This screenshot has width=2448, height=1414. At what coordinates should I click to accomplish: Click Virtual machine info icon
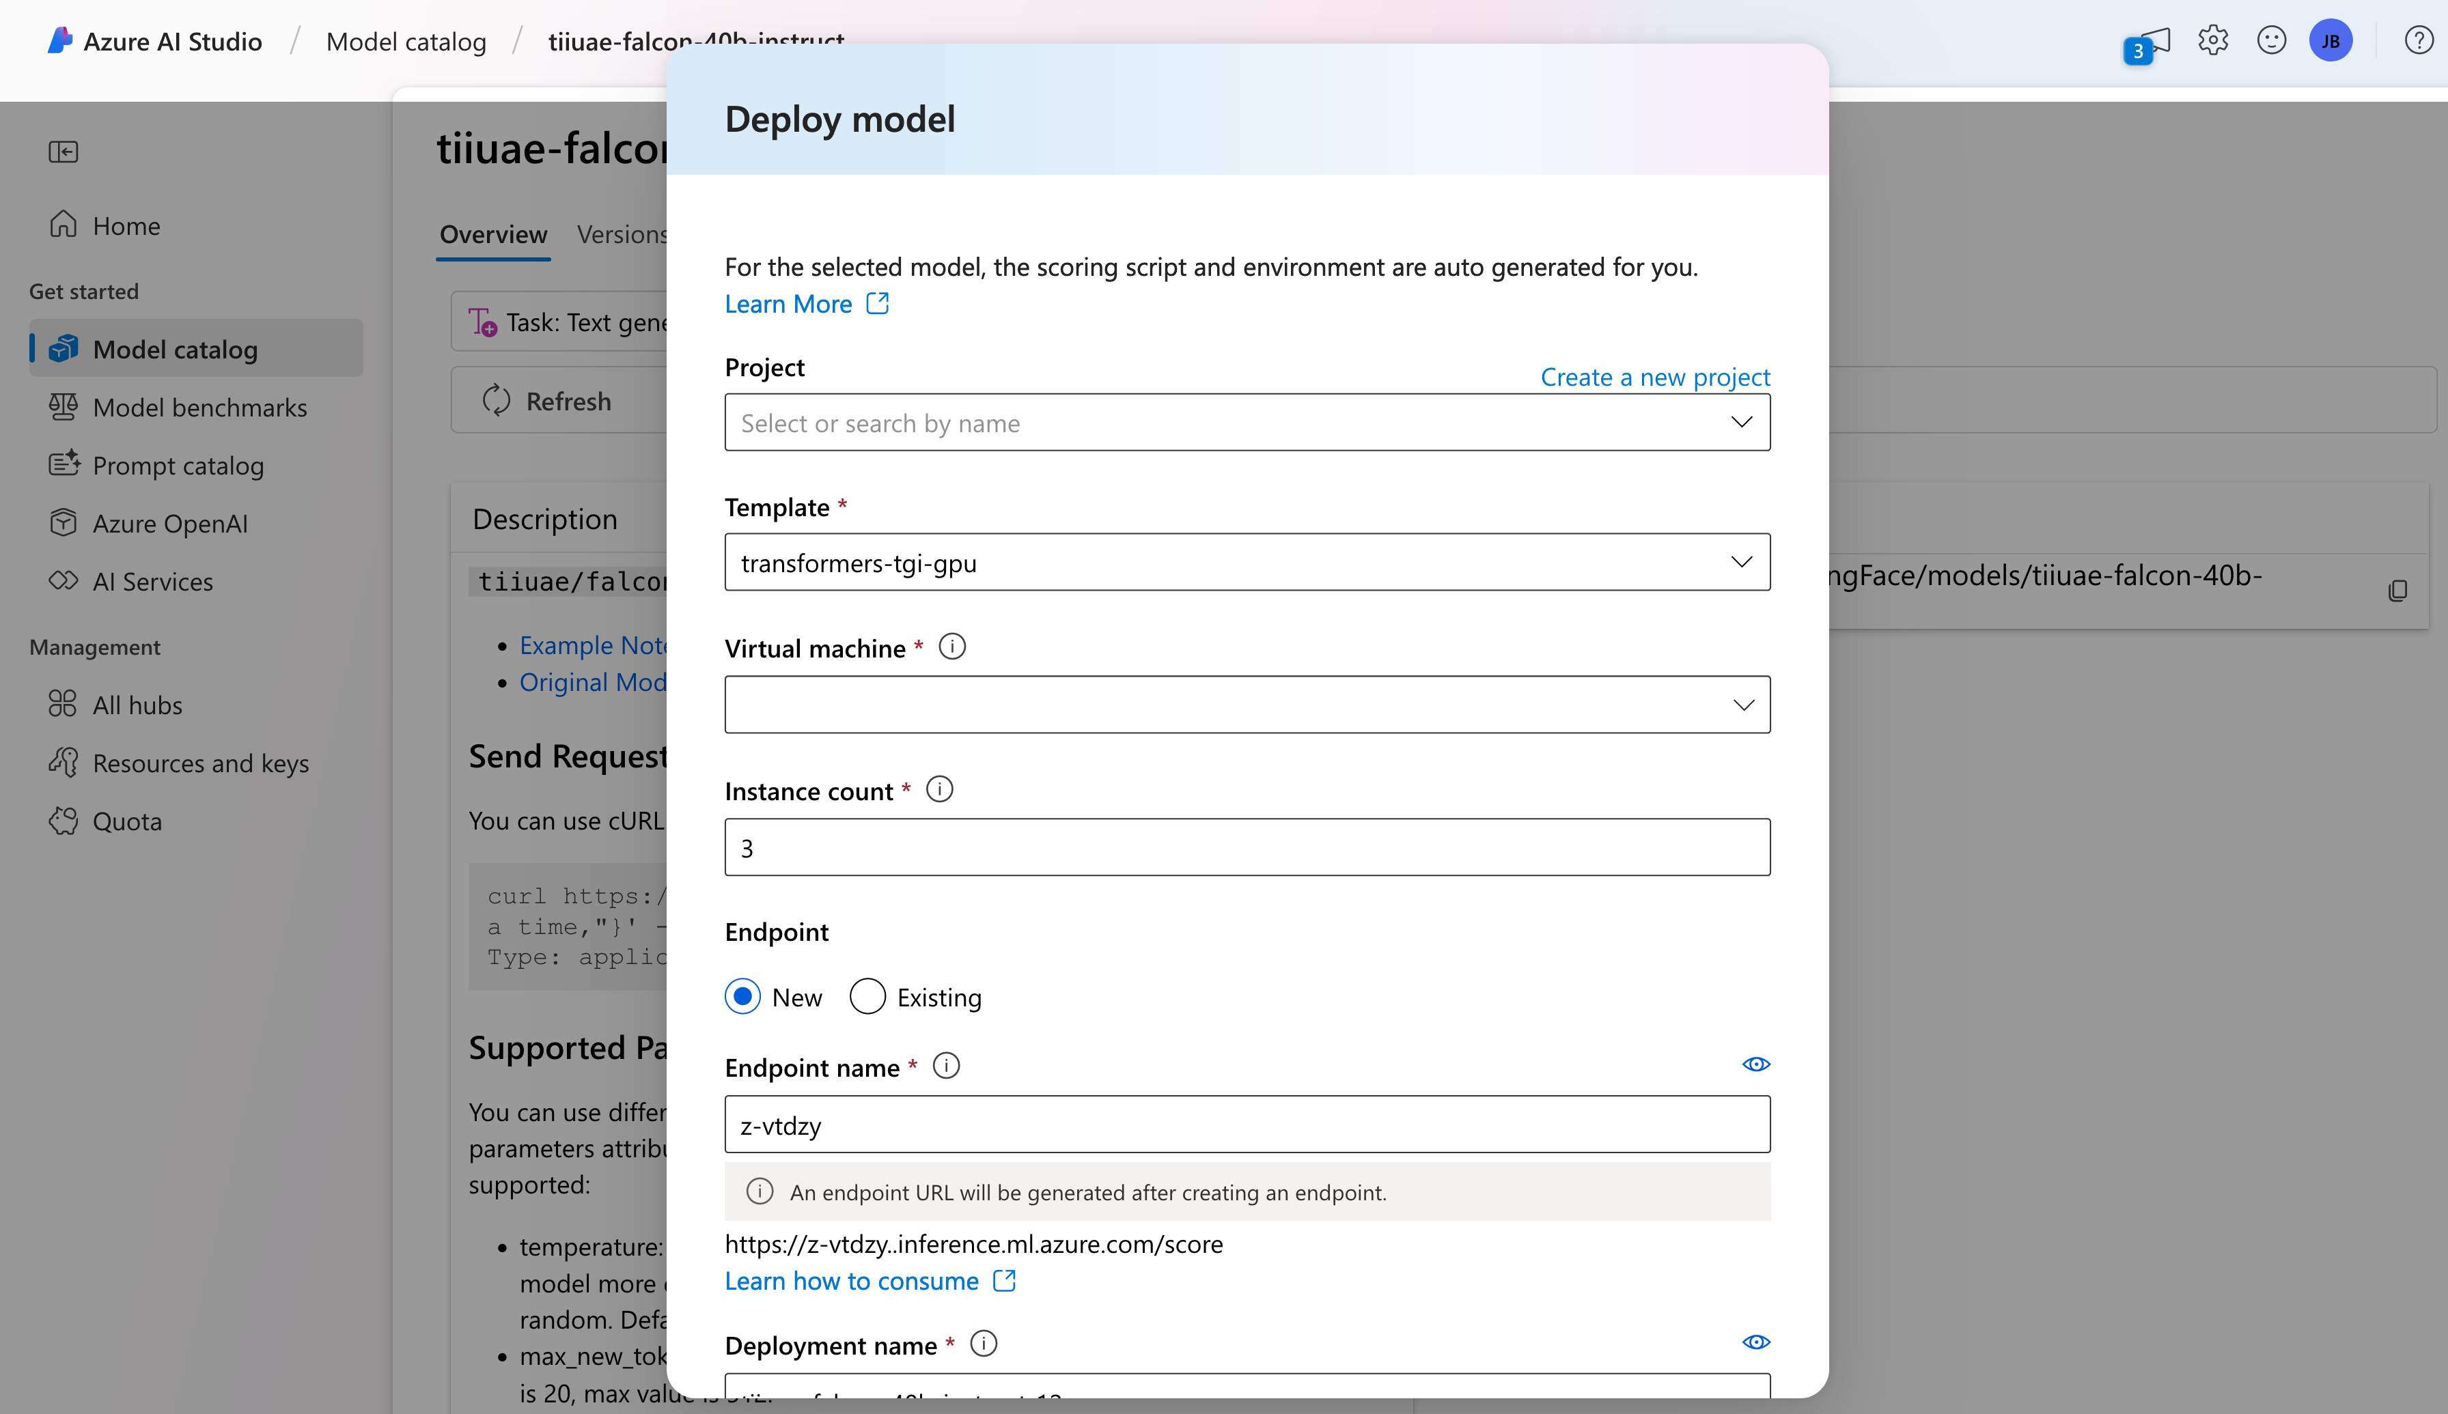pyautogui.click(x=952, y=647)
